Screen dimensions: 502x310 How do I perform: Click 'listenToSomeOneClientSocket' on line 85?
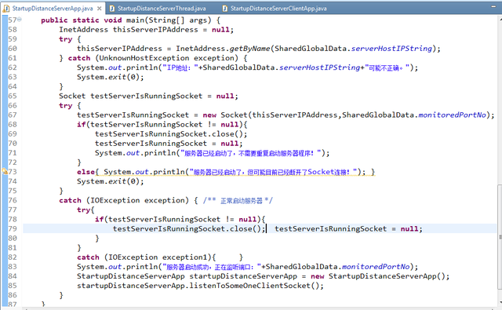249,286
